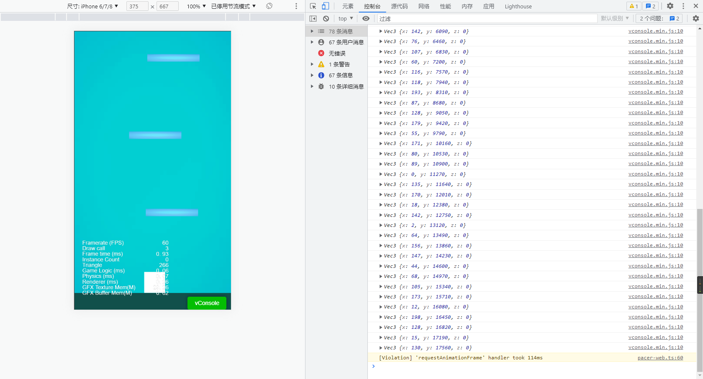Image resolution: width=703 pixels, height=379 pixels.
Task: Click the console 过滤 filter input
Action: point(487,18)
